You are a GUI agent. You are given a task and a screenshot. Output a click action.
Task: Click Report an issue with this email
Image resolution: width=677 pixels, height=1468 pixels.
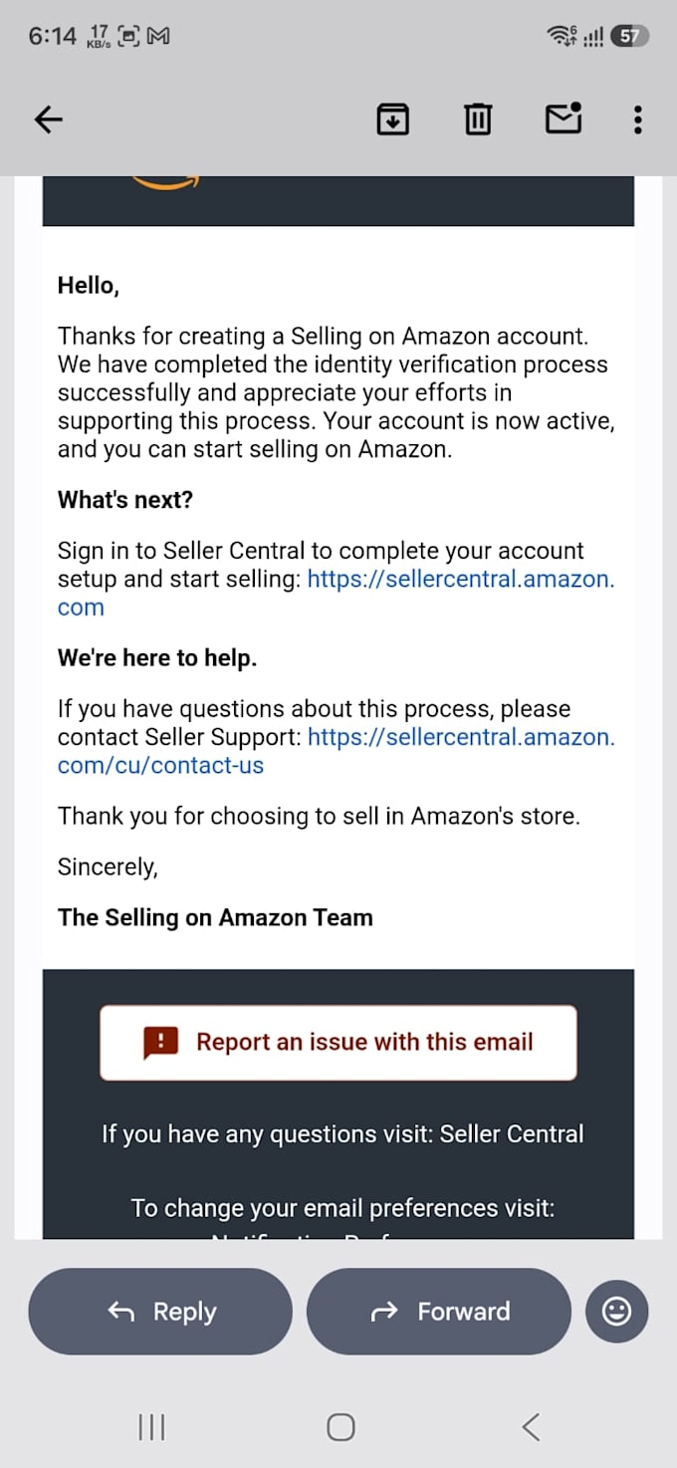[x=338, y=1043]
